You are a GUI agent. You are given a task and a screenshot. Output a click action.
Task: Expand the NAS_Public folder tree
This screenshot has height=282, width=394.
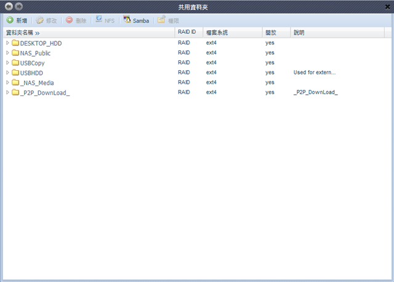[7, 53]
